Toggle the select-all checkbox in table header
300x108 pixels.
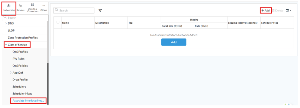click(58, 22)
